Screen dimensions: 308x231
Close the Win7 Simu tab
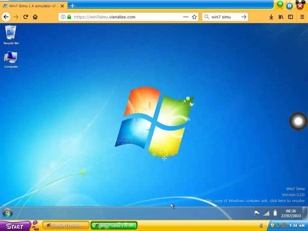(62, 6)
